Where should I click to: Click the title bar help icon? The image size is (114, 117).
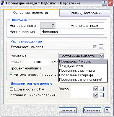[104, 3]
